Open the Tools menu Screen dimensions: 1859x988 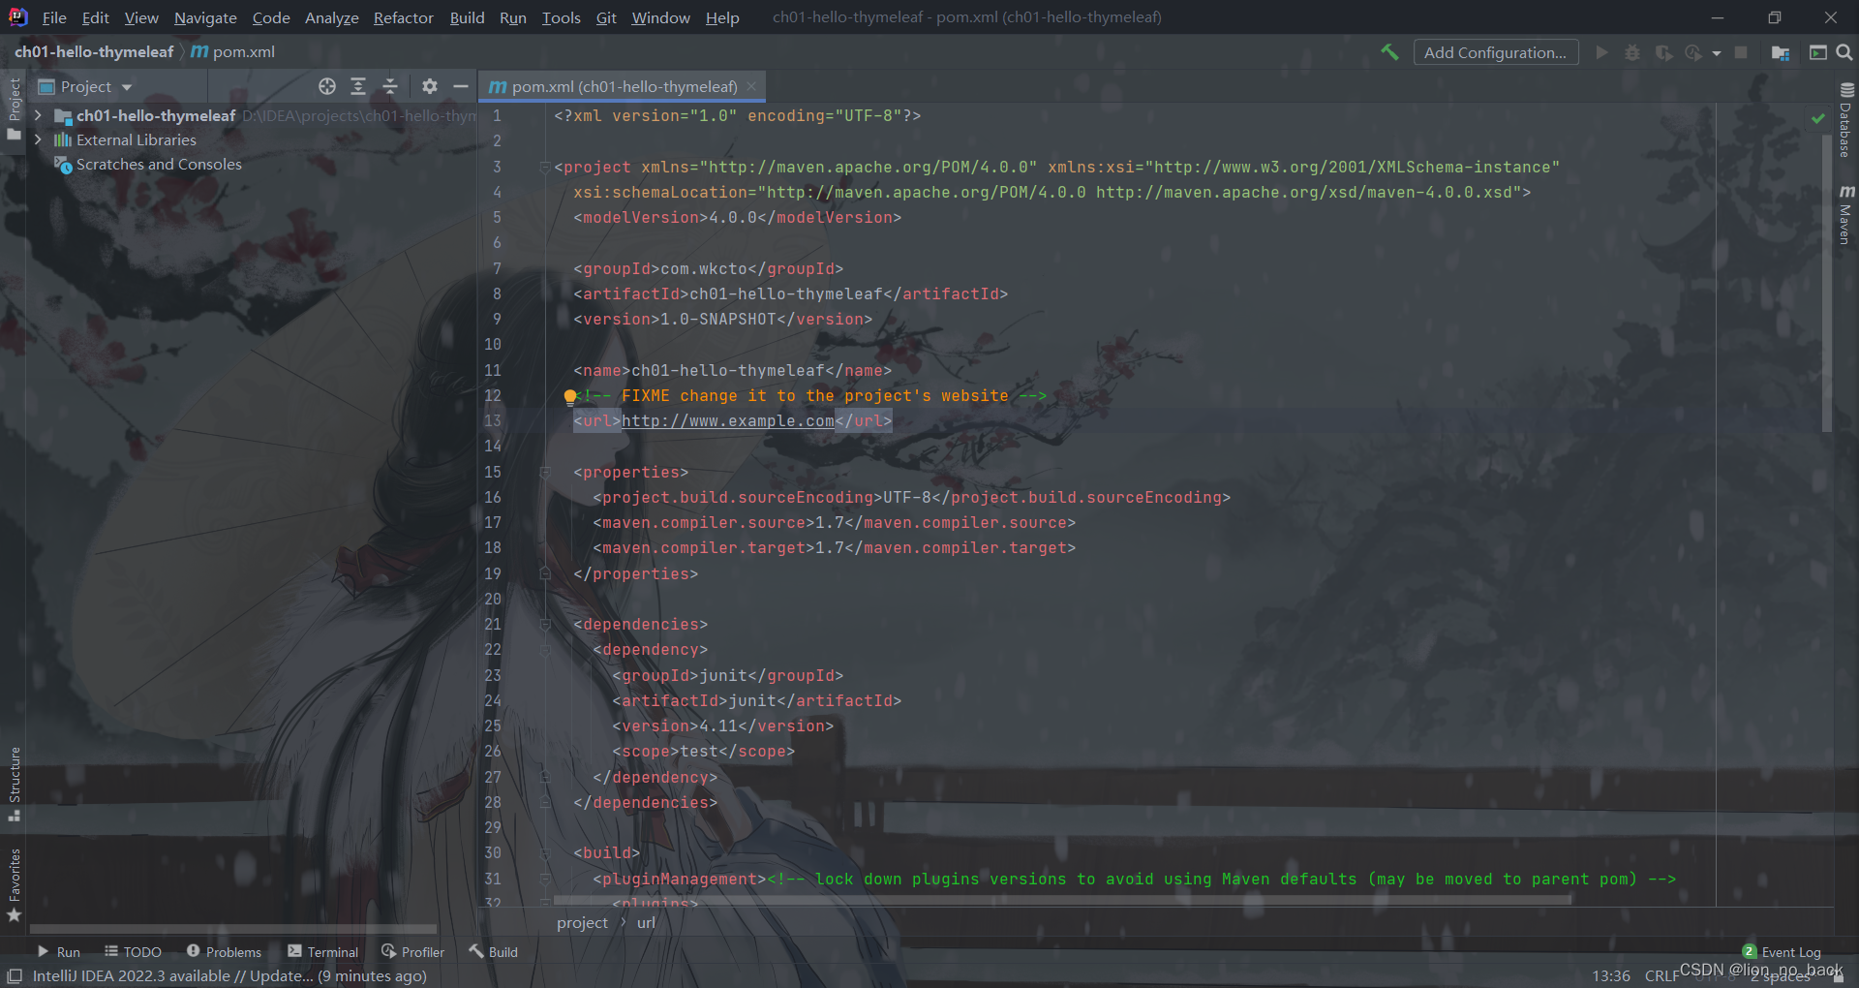[x=561, y=17]
